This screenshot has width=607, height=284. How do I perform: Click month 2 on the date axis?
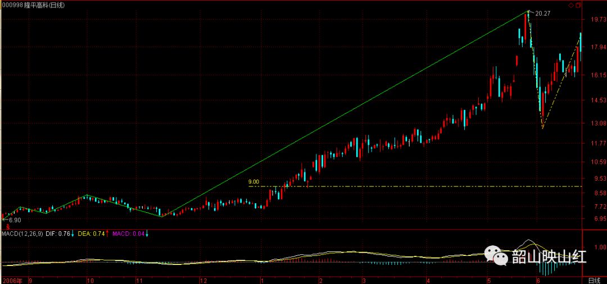(x=321, y=280)
